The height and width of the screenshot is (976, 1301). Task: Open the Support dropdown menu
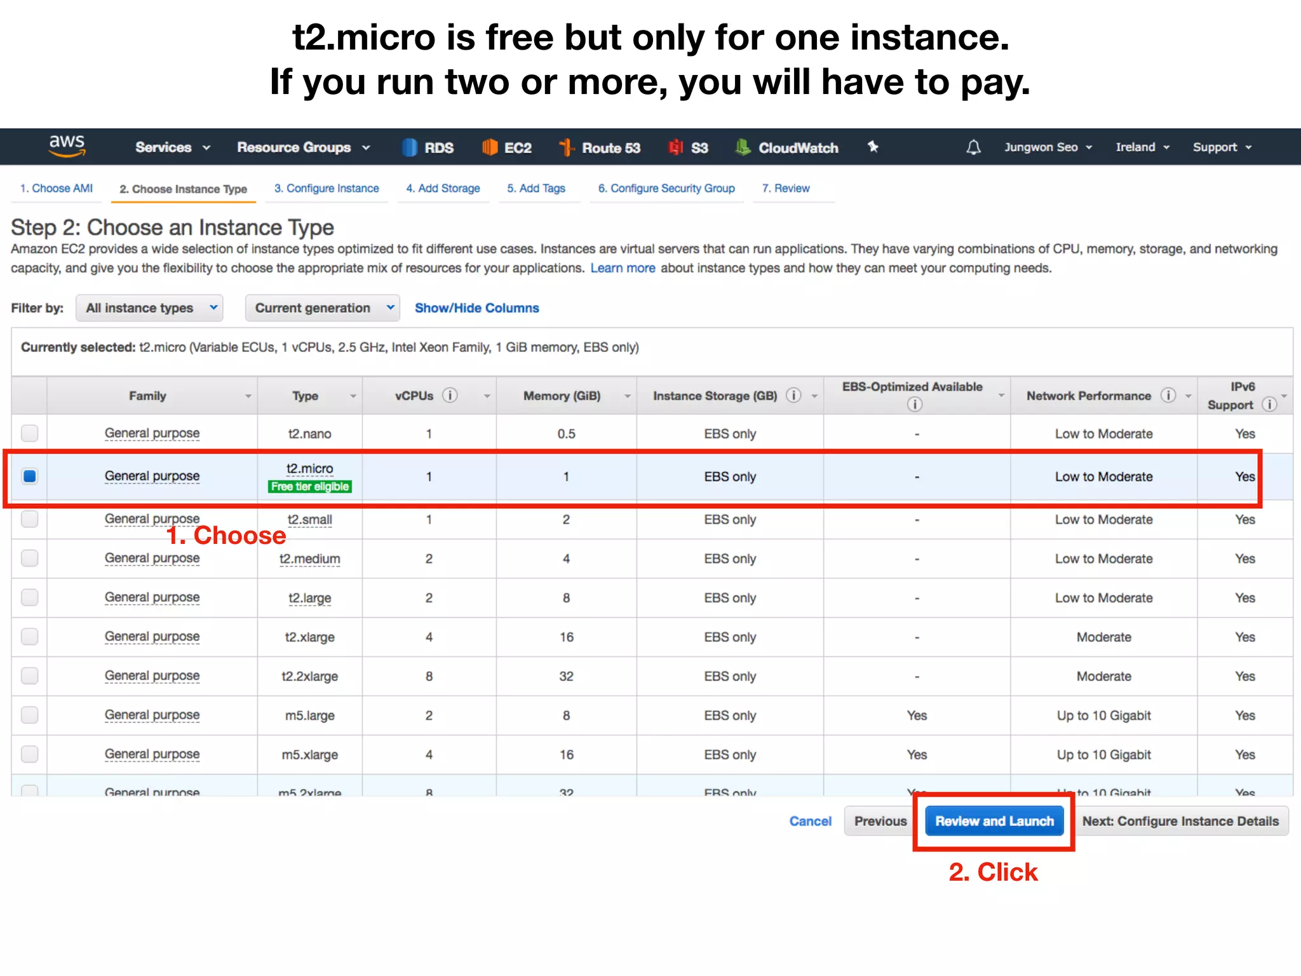pos(1222,147)
